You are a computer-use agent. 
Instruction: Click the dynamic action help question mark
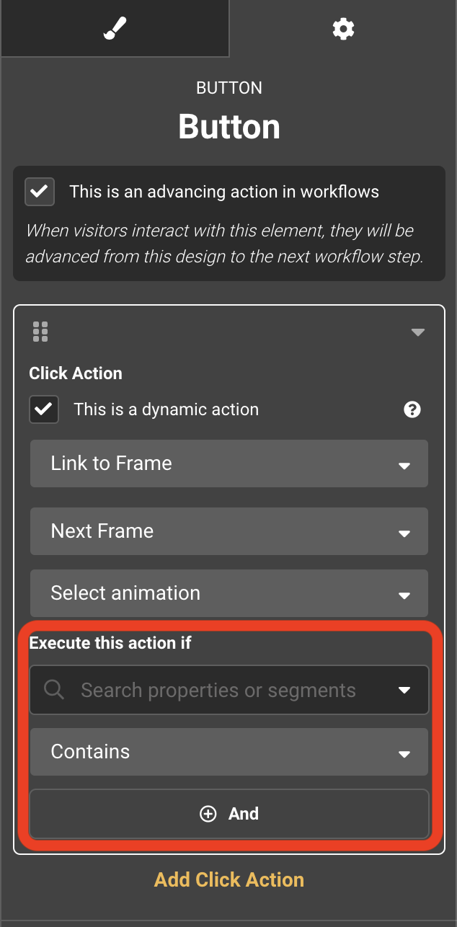coord(412,410)
